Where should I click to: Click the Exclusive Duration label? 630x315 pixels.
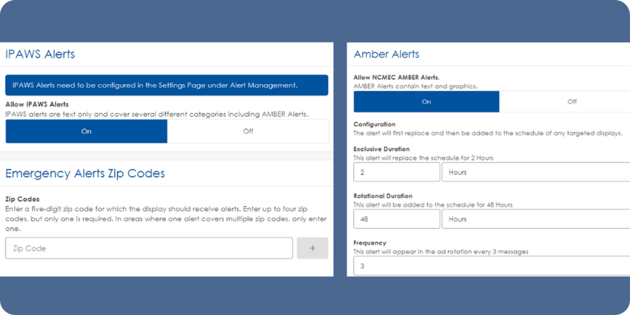381,149
